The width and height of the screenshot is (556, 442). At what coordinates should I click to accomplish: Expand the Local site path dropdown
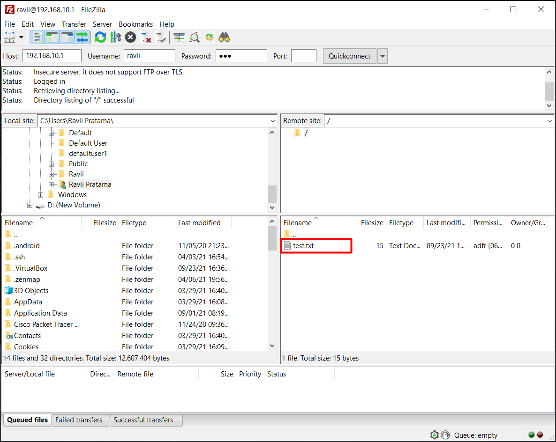pyautogui.click(x=273, y=121)
